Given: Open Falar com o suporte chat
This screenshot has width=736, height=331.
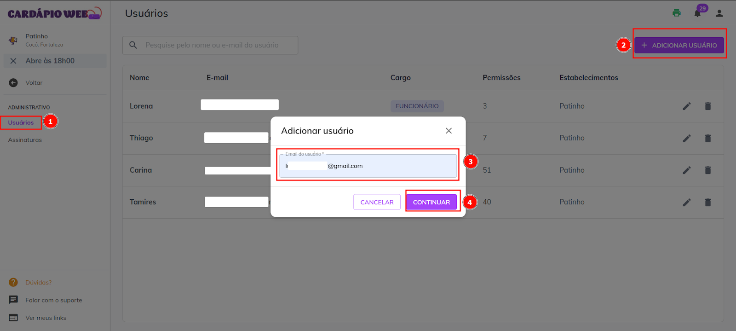Looking at the screenshot, I should tap(53, 300).
